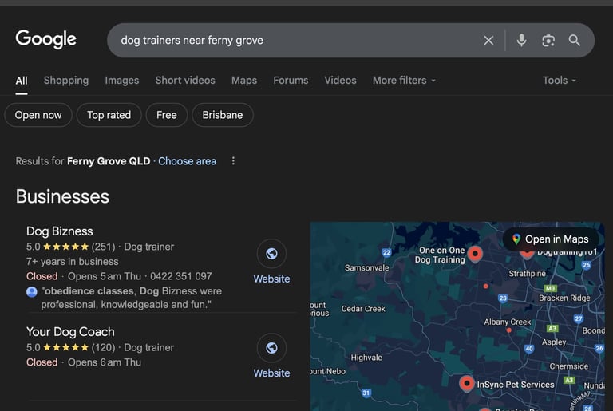The height and width of the screenshot is (411, 613).
Task: Open the Dog Bizness Website link text
Action: click(271, 279)
